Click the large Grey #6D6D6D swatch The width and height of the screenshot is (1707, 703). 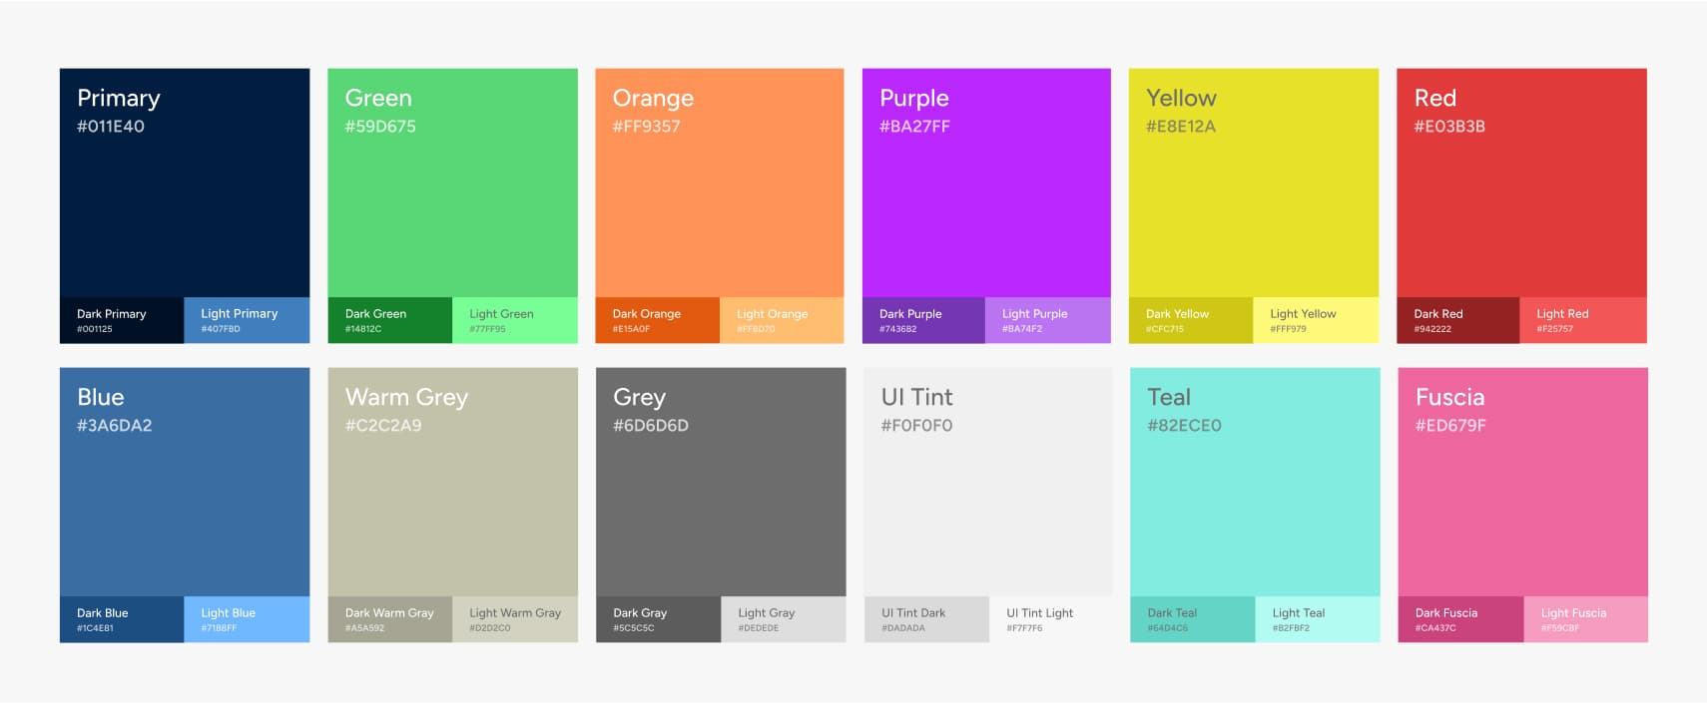coord(721,482)
